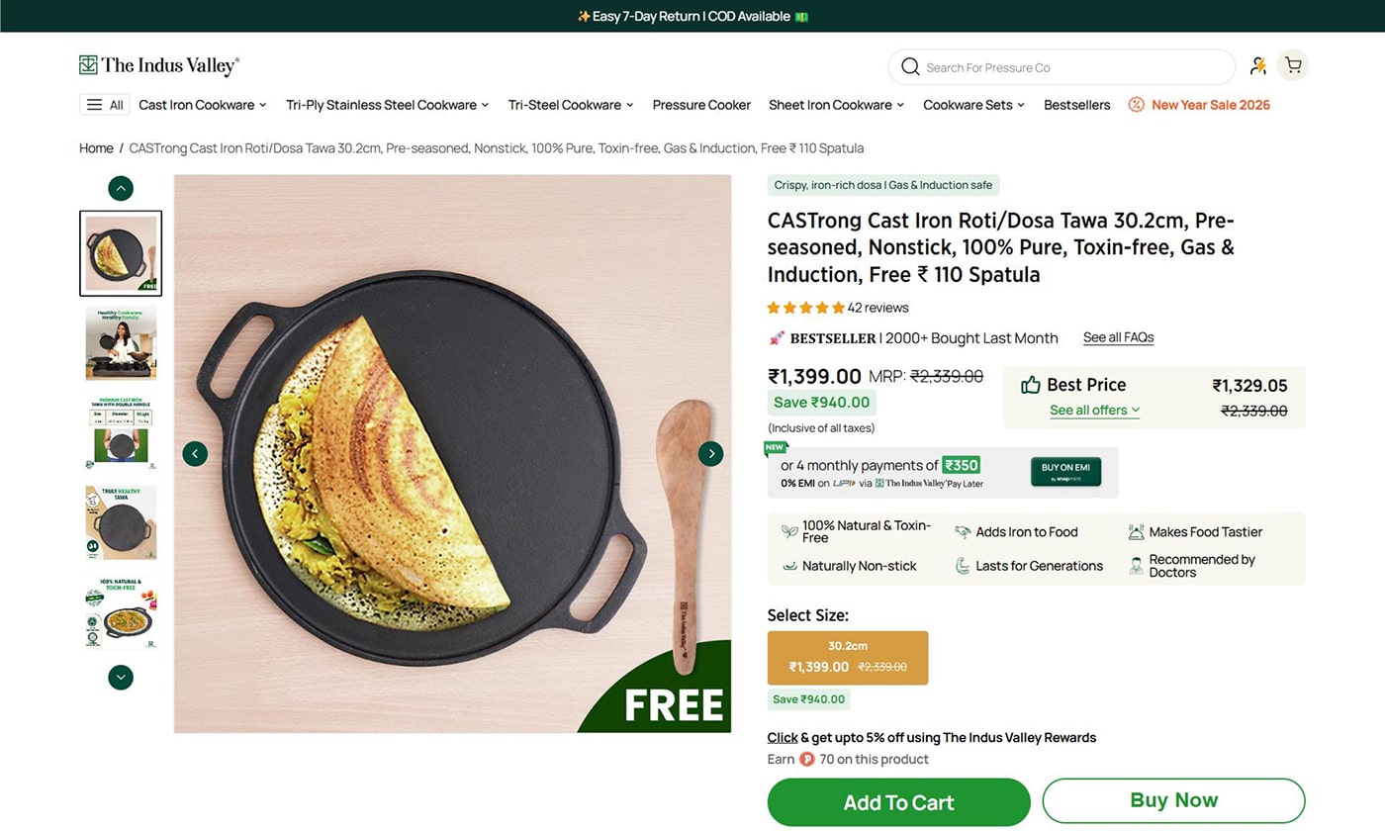Open the Cookware Sets dropdown
Image resolution: width=1385 pixels, height=831 pixels.
(973, 105)
